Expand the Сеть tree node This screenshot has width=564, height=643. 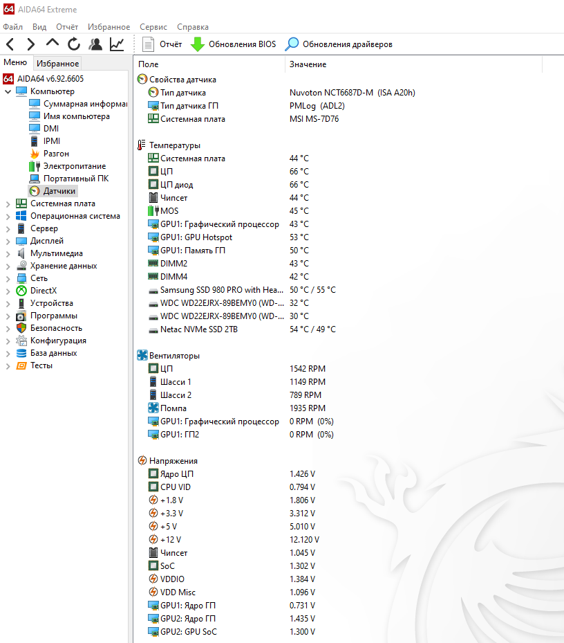click(8, 278)
